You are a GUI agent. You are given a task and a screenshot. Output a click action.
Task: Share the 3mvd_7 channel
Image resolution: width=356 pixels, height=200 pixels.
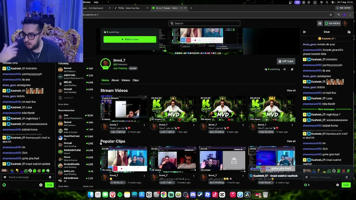284,69
